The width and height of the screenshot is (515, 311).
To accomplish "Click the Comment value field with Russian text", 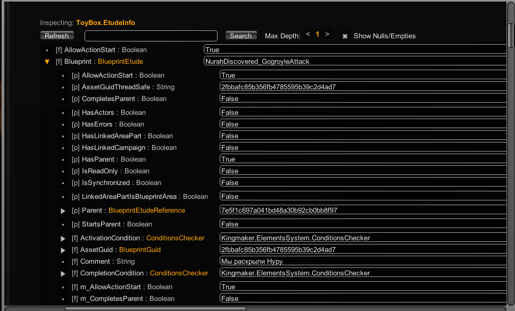I will click(x=363, y=261).
